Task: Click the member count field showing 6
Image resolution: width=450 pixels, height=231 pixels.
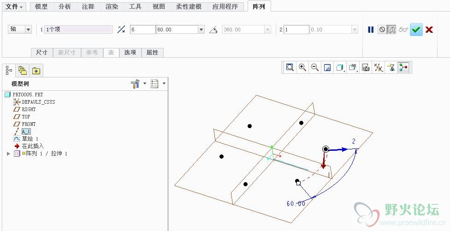Action: 142,29
